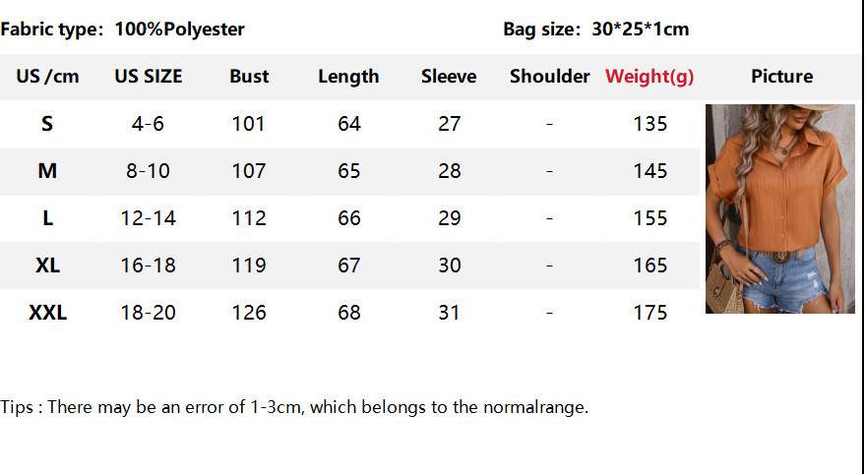
Task: Click the Length column header
Action: (x=348, y=77)
